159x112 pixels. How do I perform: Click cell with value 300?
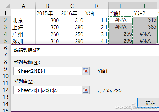pyautogui.click(x=48, y=20)
